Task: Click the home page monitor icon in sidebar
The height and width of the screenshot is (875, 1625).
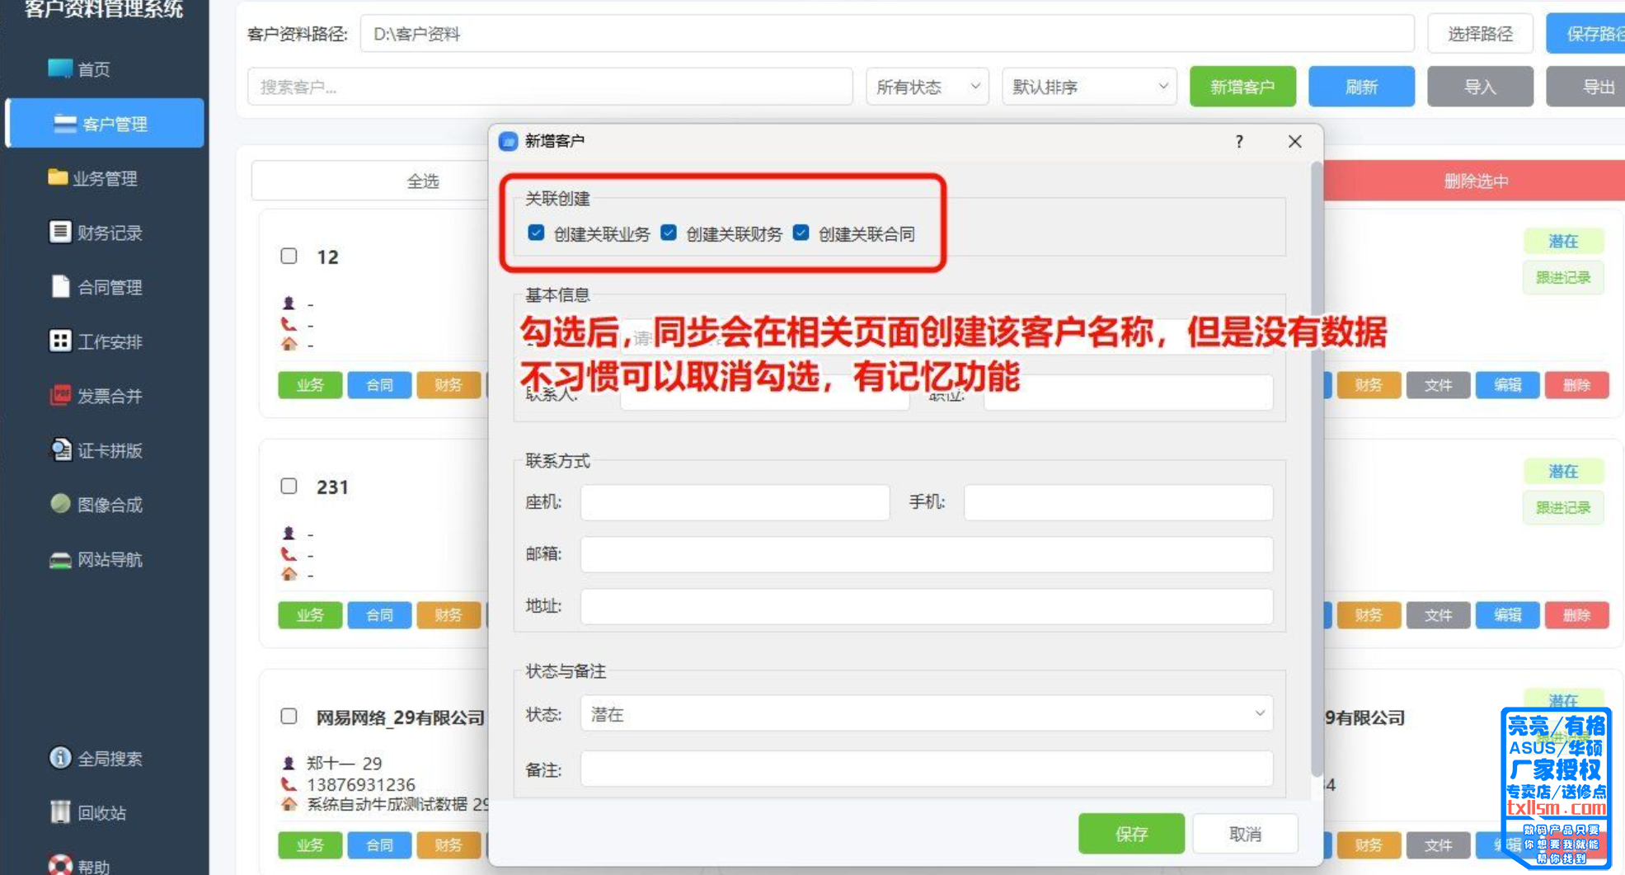Action: [x=59, y=68]
